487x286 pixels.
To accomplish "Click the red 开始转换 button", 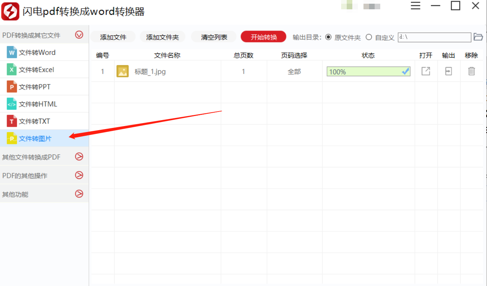I will [264, 37].
